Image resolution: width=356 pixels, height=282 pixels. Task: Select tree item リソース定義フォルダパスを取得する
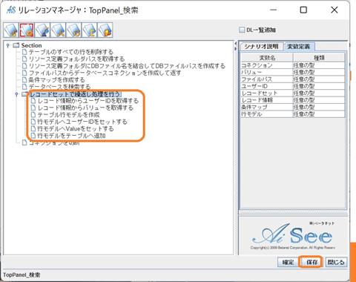click(76, 59)
